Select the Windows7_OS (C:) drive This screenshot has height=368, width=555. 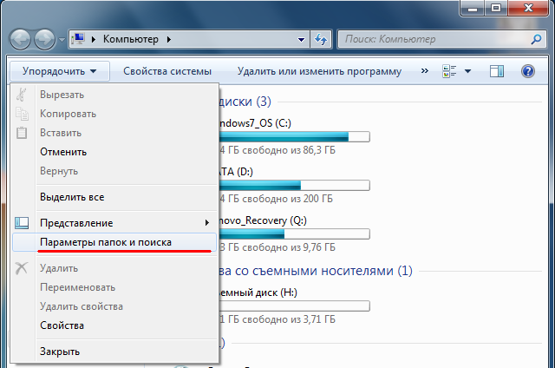point(255,123)
